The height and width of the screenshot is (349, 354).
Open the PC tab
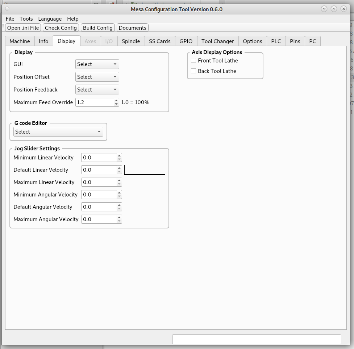pyautogui.click(x=313, y=41)
